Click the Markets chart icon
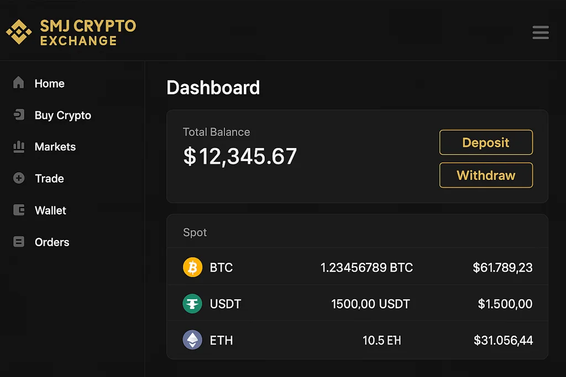Screen dimensions: 566x377 (x=19, y=147)
